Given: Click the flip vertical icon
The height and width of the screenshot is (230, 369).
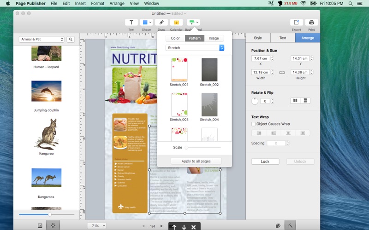Looking at the screenshot, I should point(305,101).
